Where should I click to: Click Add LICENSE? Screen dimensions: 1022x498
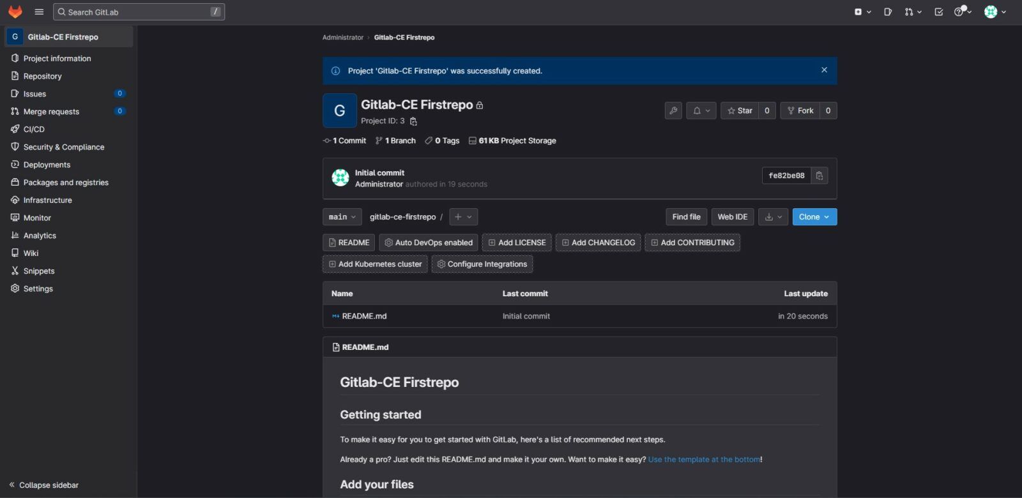coord(517,243)
